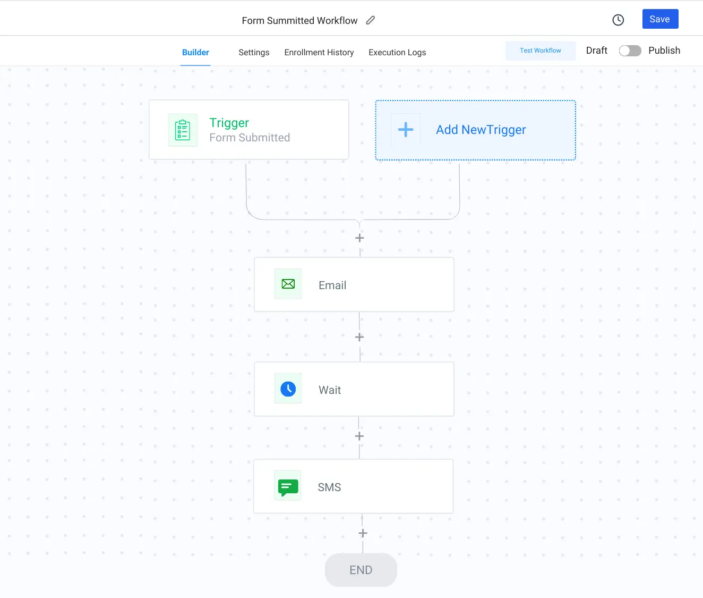Click the blue plus icon for new trigger
Viewport: 703px width, 598px height.
click(406, 130)
